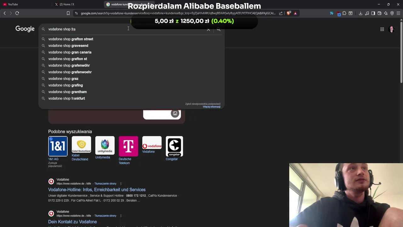Open the Brave VPN shield icon
This screenshot has width=403, height=227.
(x=392, y=13)
